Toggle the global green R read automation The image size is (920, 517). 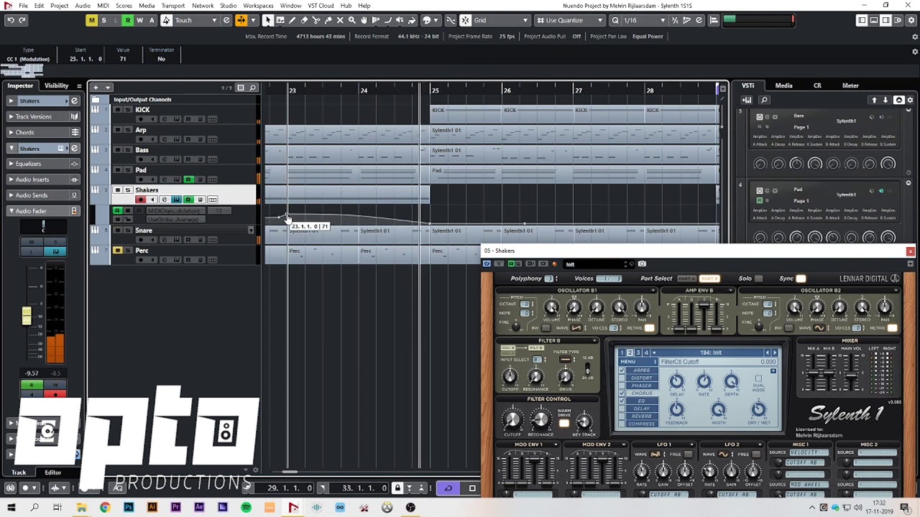128,20
